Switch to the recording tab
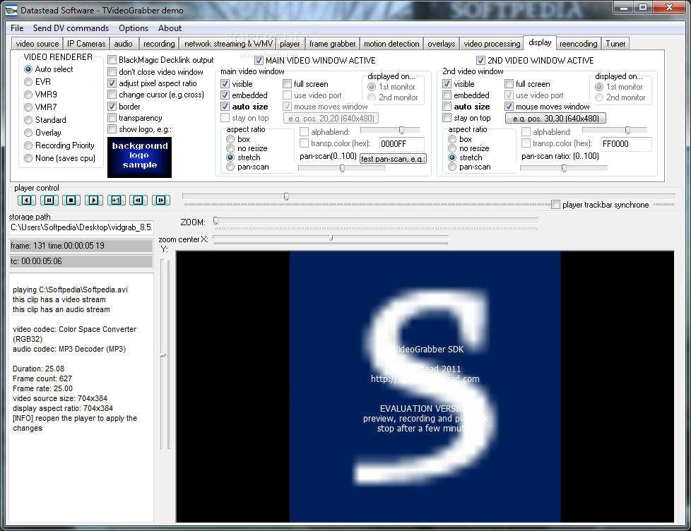Screen dimensions: 691x531 click(159, 44)
